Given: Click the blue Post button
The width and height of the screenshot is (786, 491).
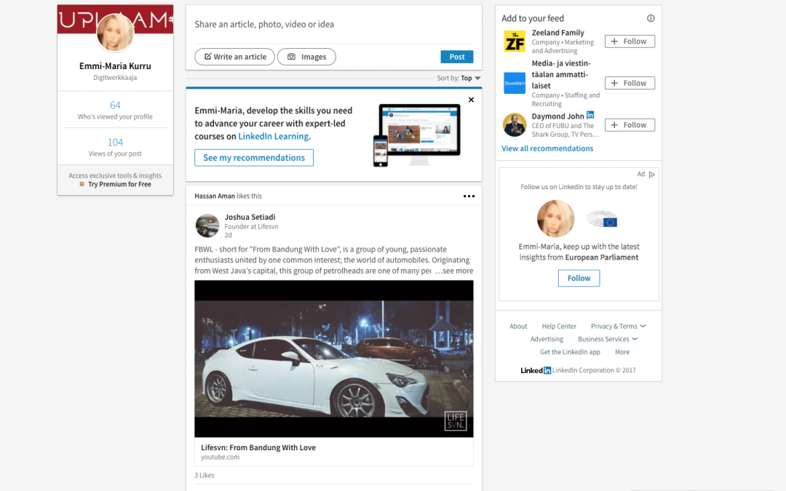Looking at the screenshot, I should tap(456, 57).
